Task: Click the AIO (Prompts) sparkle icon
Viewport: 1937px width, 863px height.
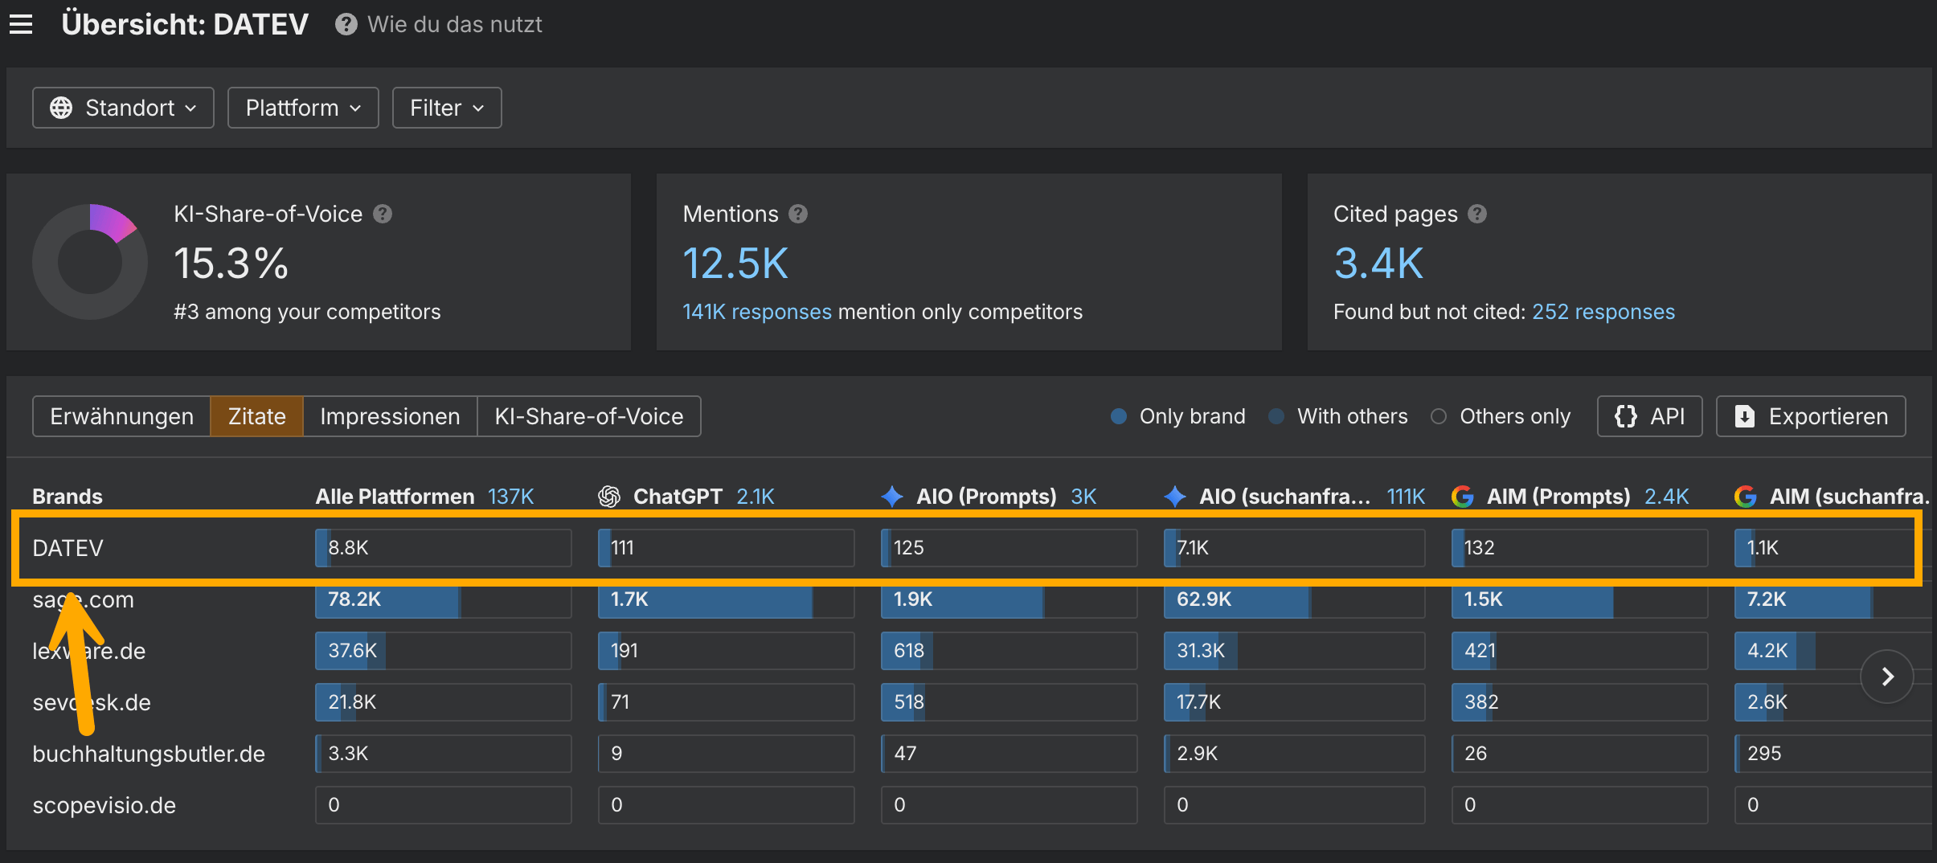Action: pos(892,497)
